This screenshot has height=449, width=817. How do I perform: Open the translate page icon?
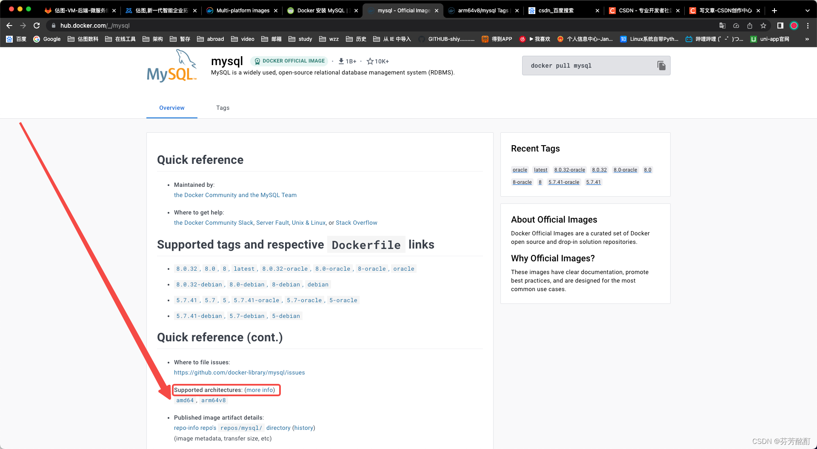[723, 26]
